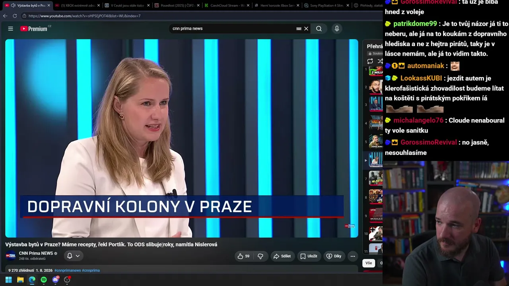Viewport: 509px width, 286px height.
Task: Expand the notification bell dropdown
Action: 73,256
